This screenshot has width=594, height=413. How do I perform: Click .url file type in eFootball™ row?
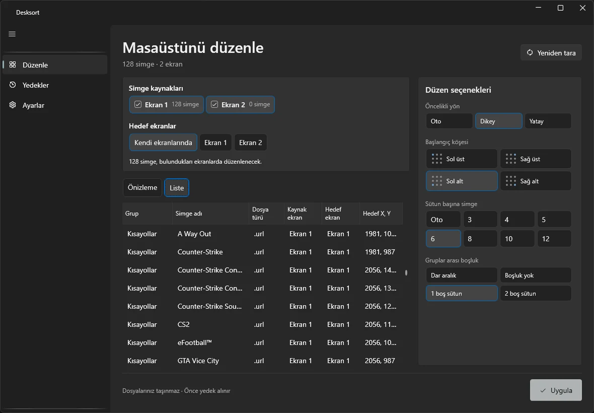click(259, 342)
